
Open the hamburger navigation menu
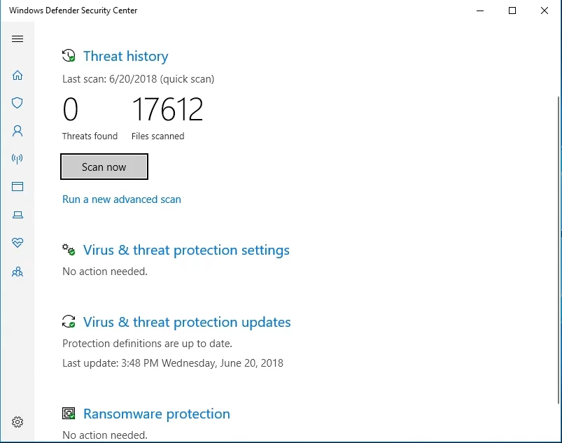(x=17, y=39)
